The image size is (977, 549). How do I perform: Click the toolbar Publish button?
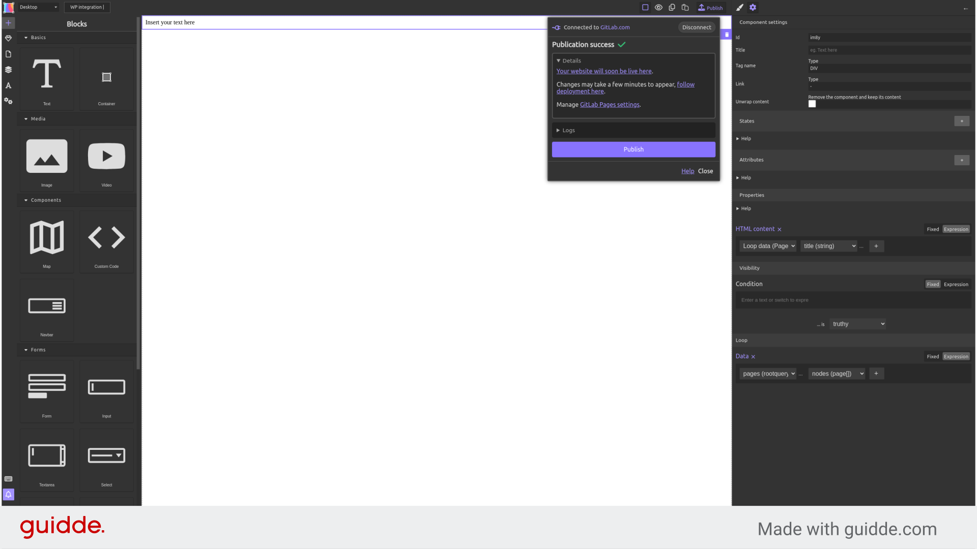710,8
